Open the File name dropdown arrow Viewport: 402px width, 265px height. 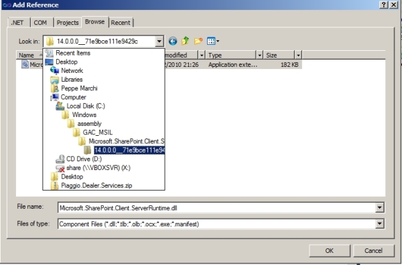380,207
